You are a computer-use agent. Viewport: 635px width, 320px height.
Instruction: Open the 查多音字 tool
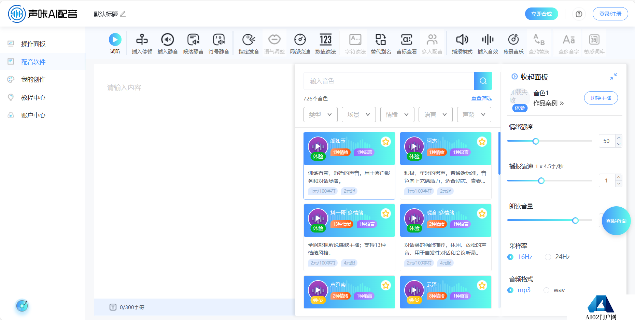tap(569, 44)
